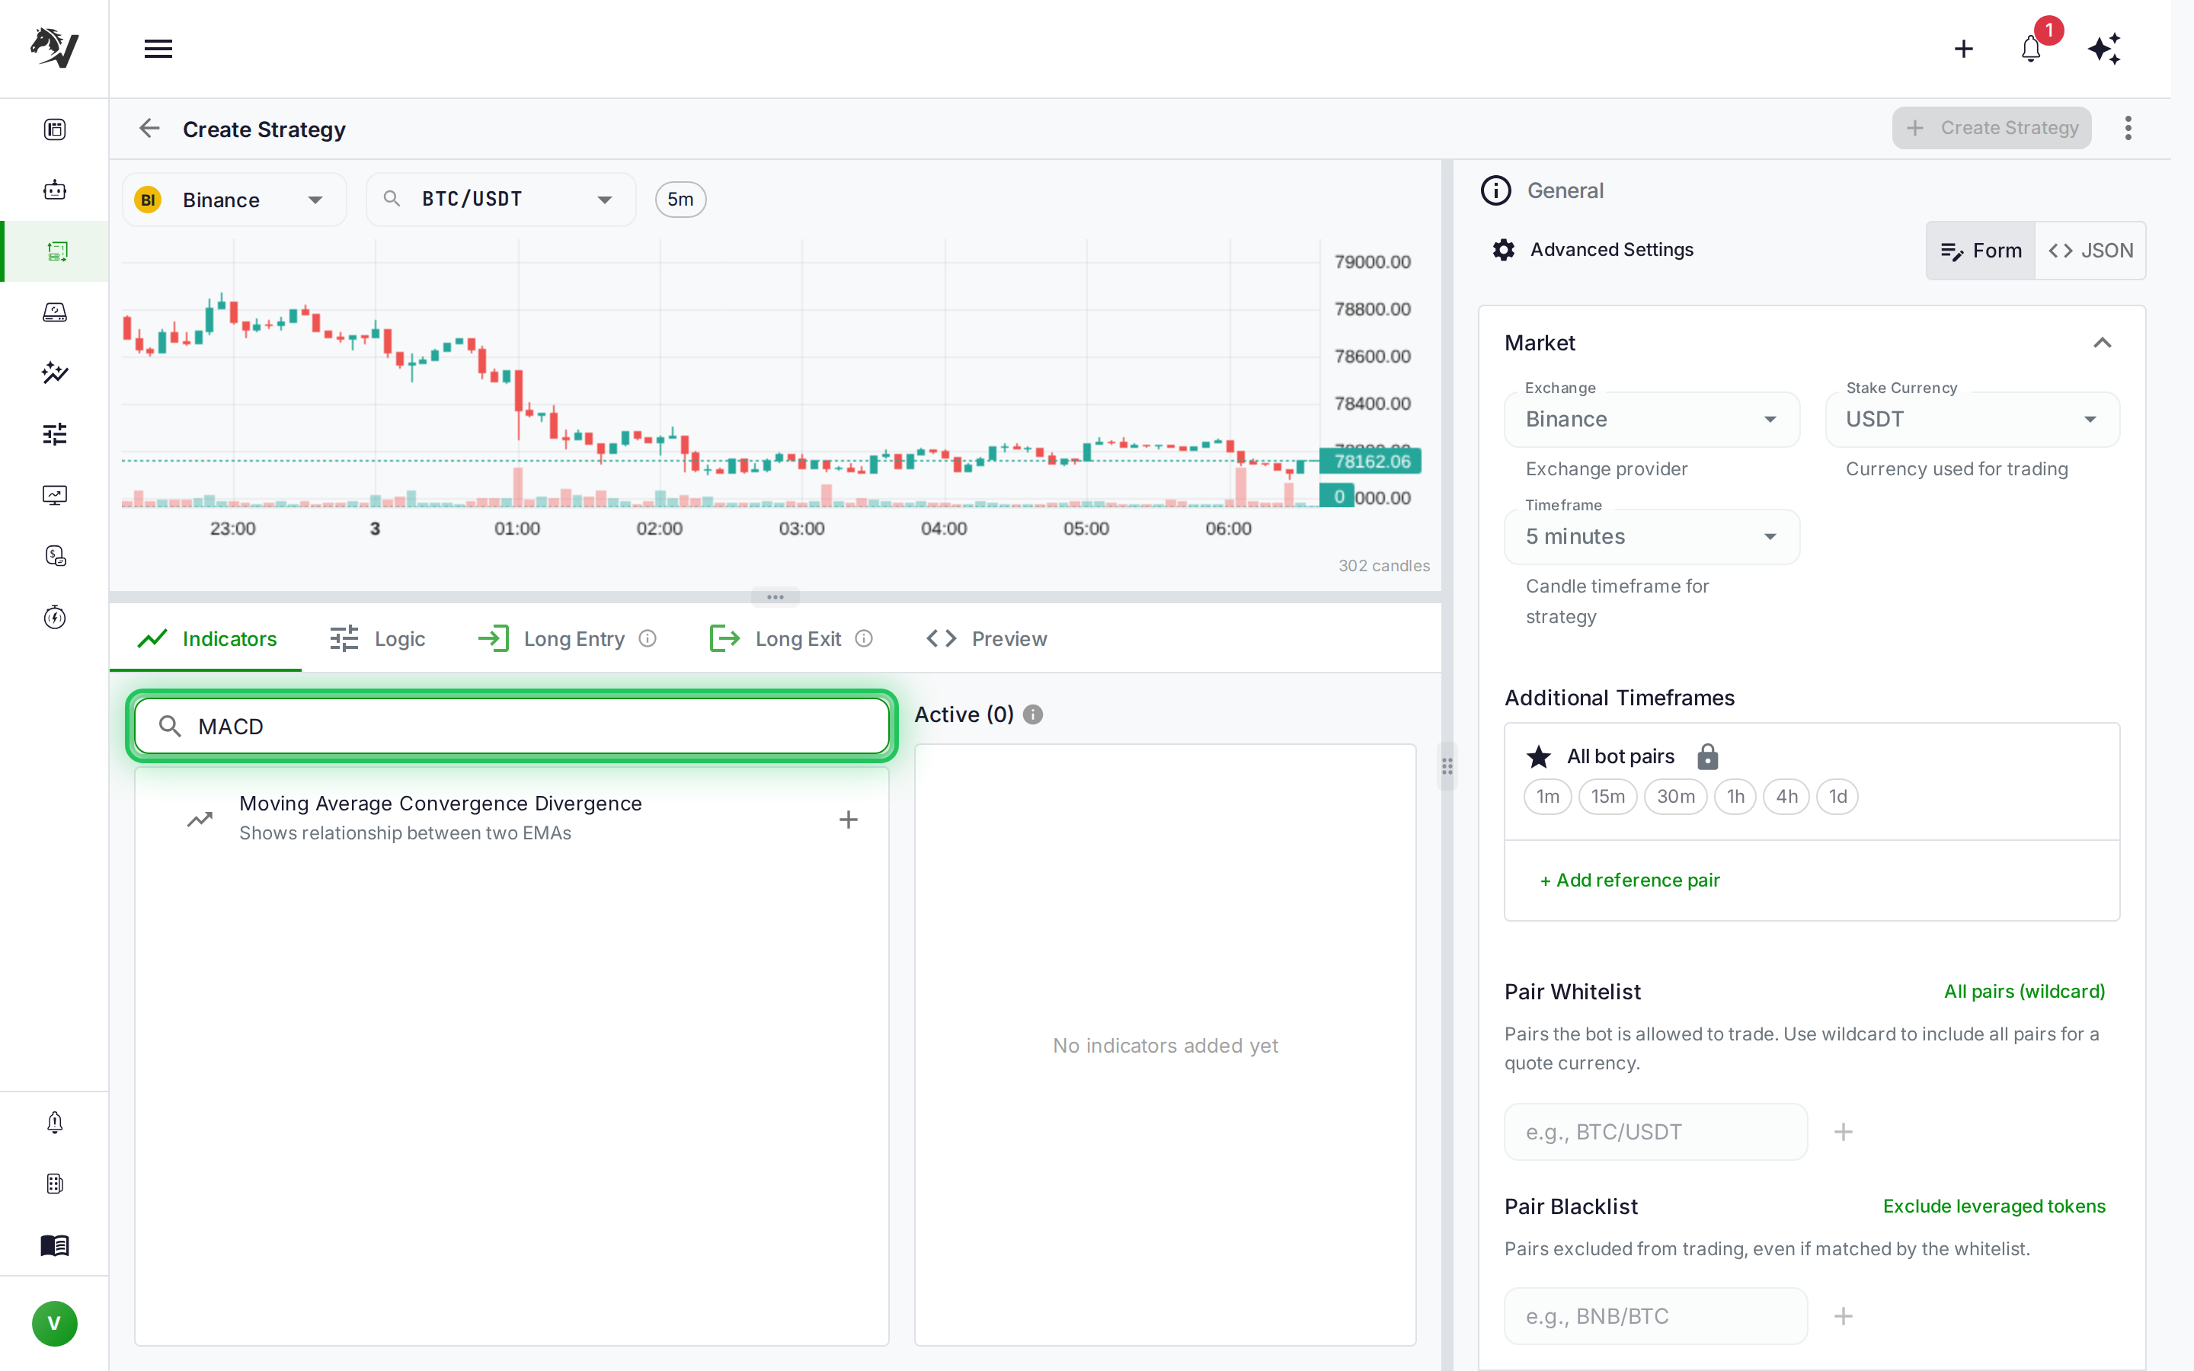Click the vertical panel splitter handle
Screen dimensions: 2194x1371
(1447, 766)
